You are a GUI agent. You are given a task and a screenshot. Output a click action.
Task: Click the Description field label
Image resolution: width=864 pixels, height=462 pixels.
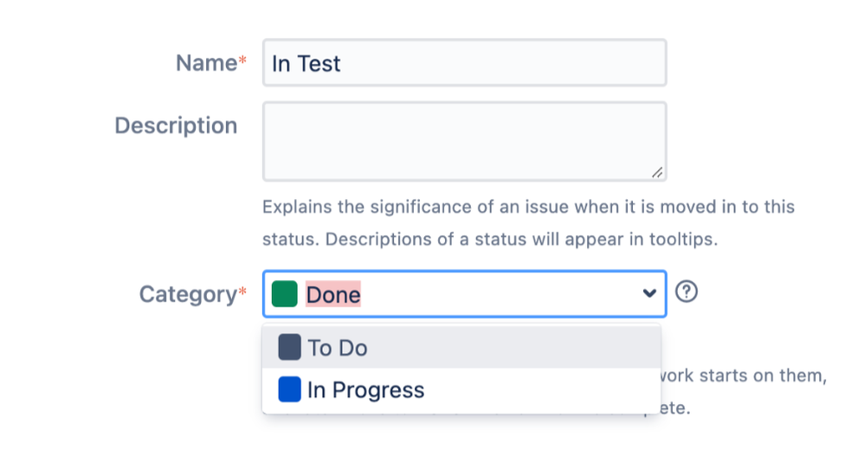tap(176, 125)
